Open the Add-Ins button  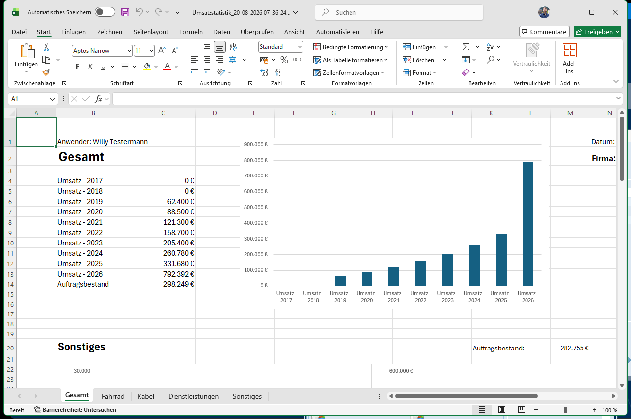pyautogui.click(x=569, y=58)
